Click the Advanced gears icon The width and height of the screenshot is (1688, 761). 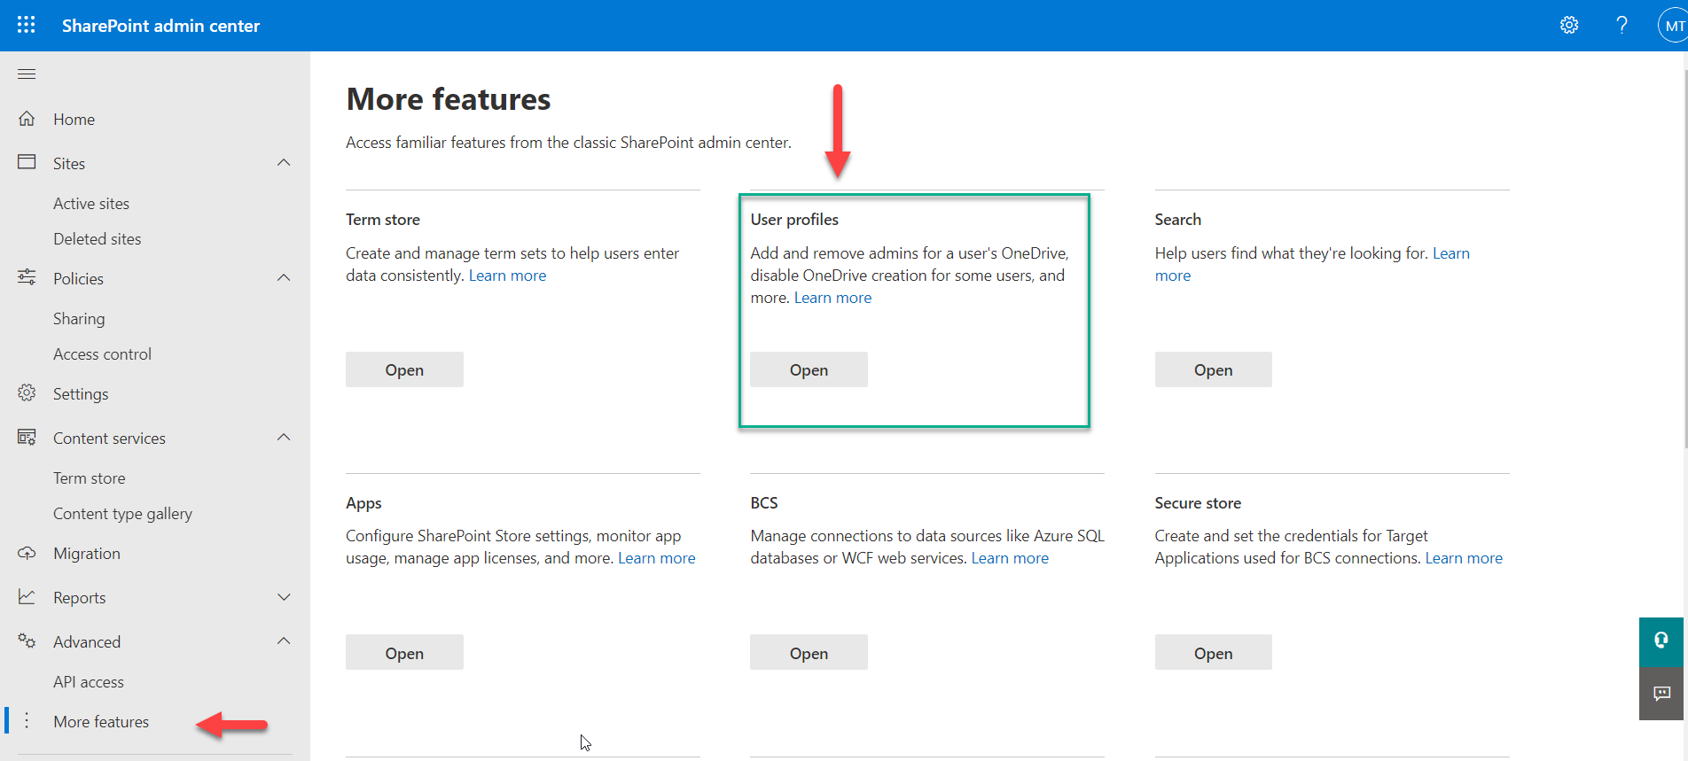click(x=27, y=641)
